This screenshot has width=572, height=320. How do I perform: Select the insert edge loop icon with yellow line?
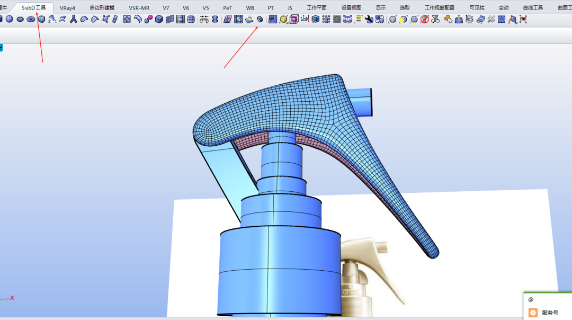tap(180, 20)
